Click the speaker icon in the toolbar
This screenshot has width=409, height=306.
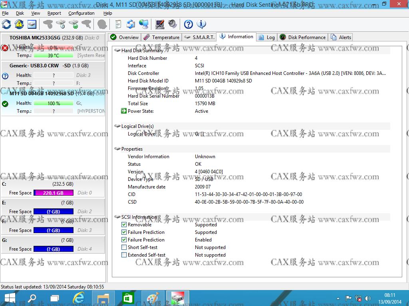(173, 24)
